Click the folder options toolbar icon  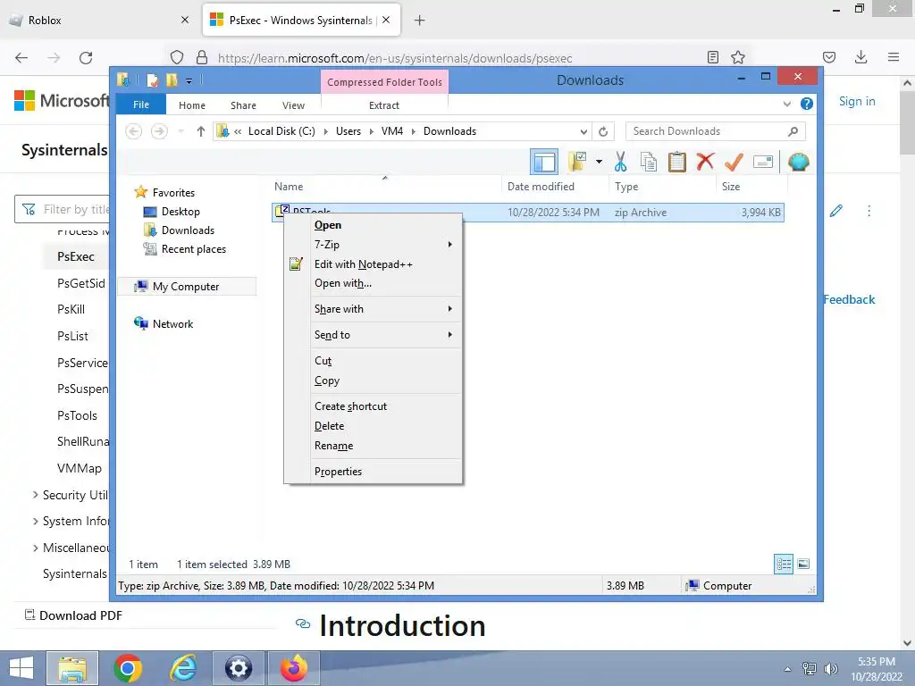tap(577, 162)
